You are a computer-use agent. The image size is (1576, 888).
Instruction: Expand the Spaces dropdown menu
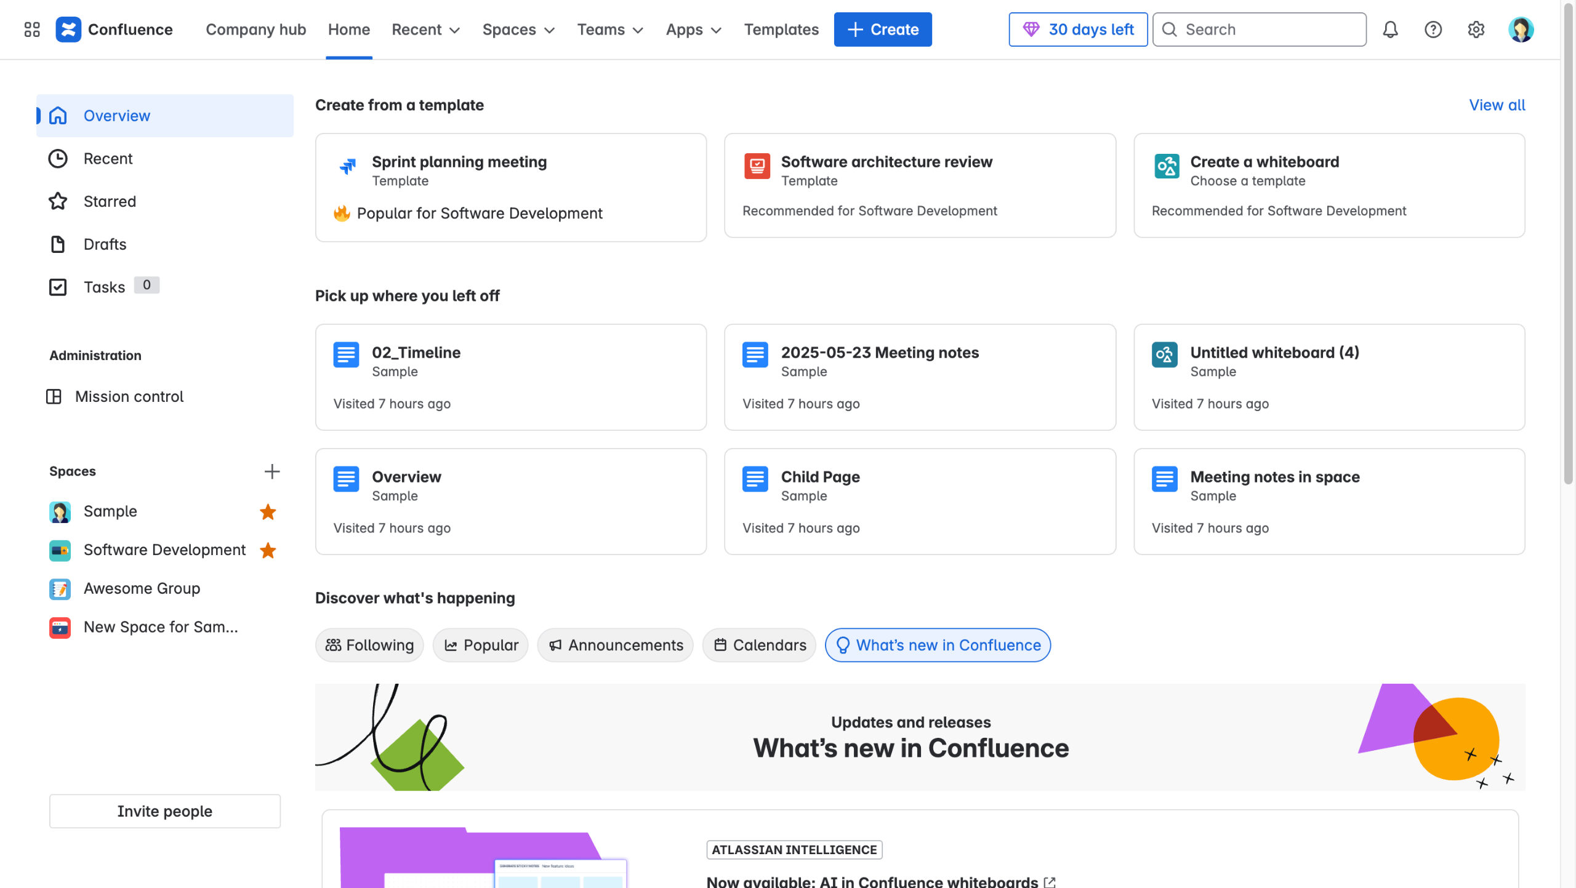pos(518,30)
